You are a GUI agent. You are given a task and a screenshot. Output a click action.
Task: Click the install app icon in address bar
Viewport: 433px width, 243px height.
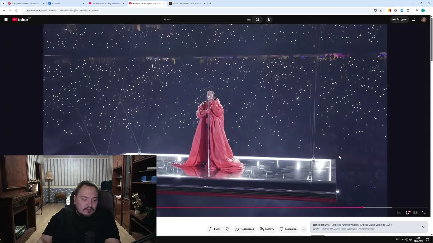pyautogui.click(x=375, y=11)
